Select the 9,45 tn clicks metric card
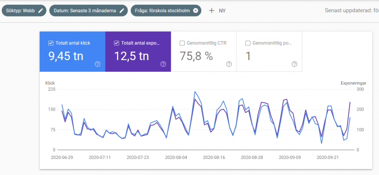Image resolution: width=379 pixels, height=175 pixels. (x=72, y=52)
